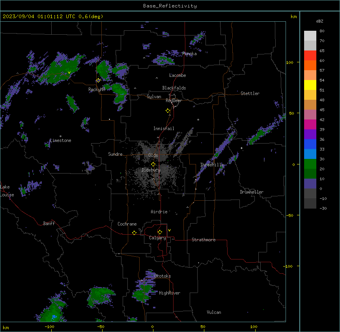Image resolution: width=340 pixels, height=332 pixels.
Task: Select the blue 36–33 dBZ legend swatch
Action: pyautogui.click(x=310, y=144)
